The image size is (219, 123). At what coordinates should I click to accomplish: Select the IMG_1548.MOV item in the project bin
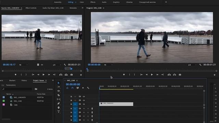(20, 97)
